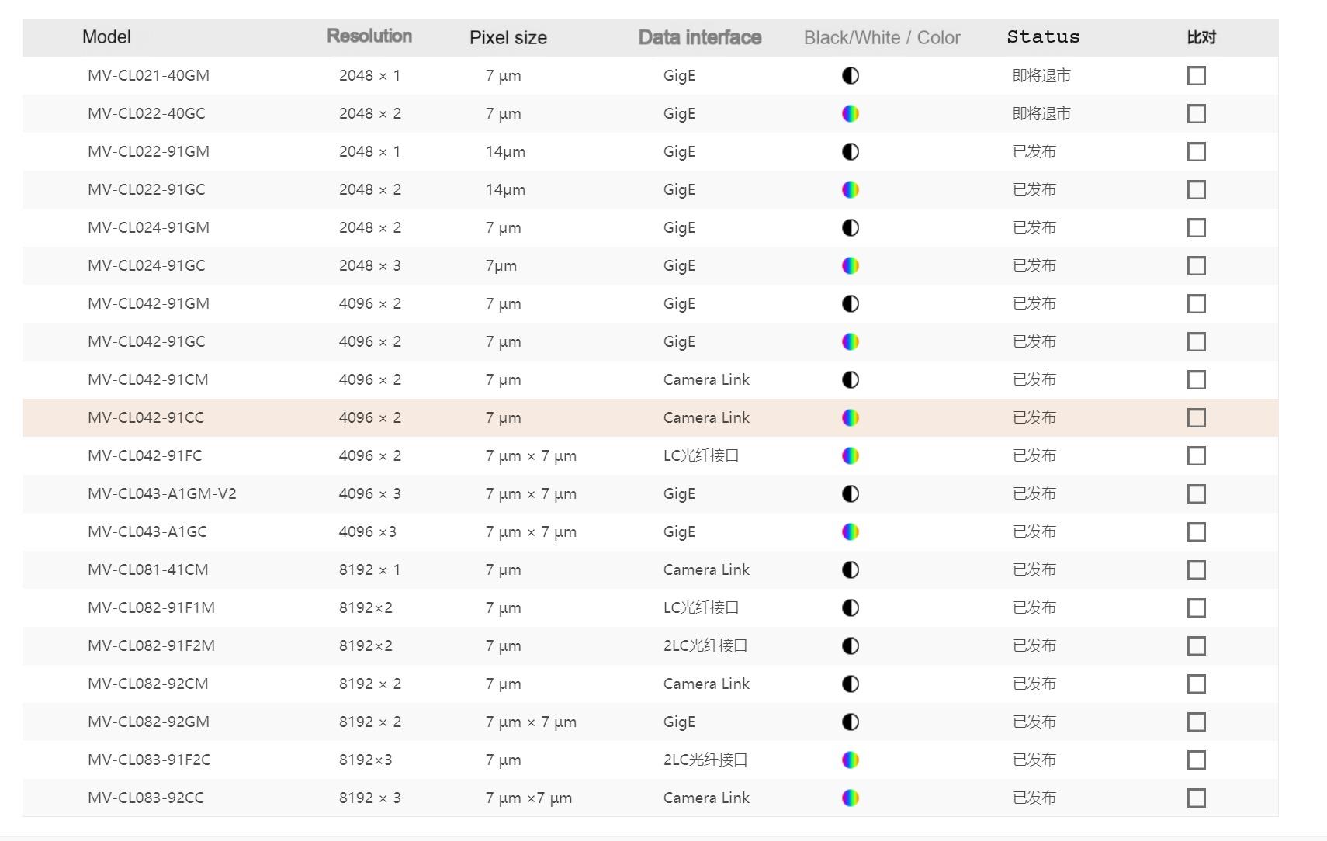Enable compare checkbox for MV-CL083-91F2C
1327x841 pixels.
point(1196,760)
